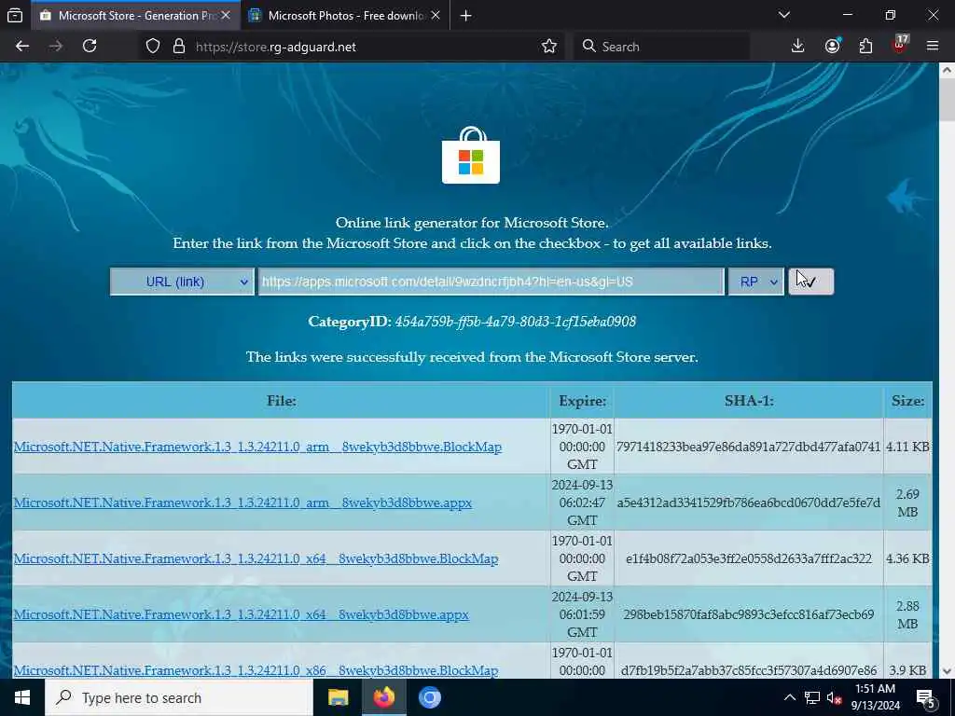This screenshot has height=716, width=955.
Task: Open the notification center icon
Action: click(924, 697)
